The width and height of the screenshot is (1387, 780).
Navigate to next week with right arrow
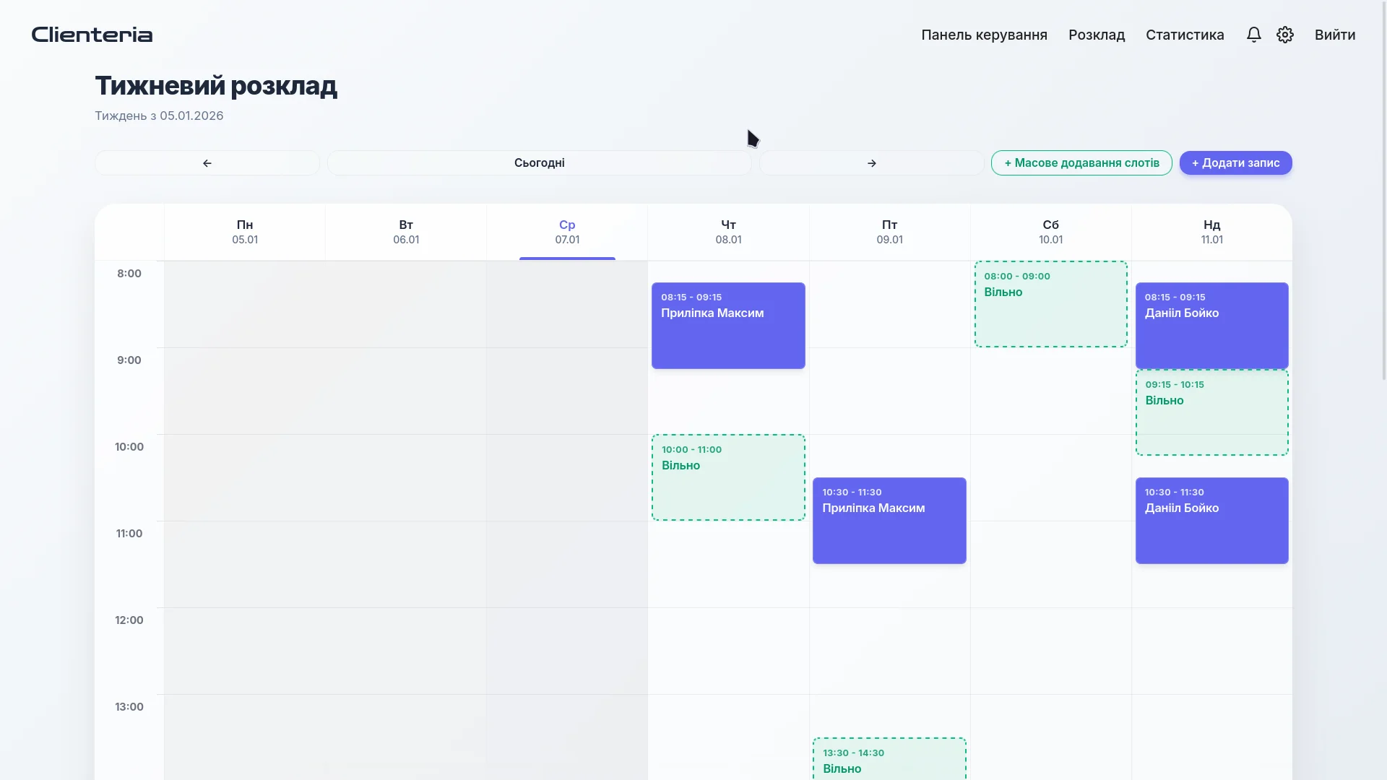point(871,162)
